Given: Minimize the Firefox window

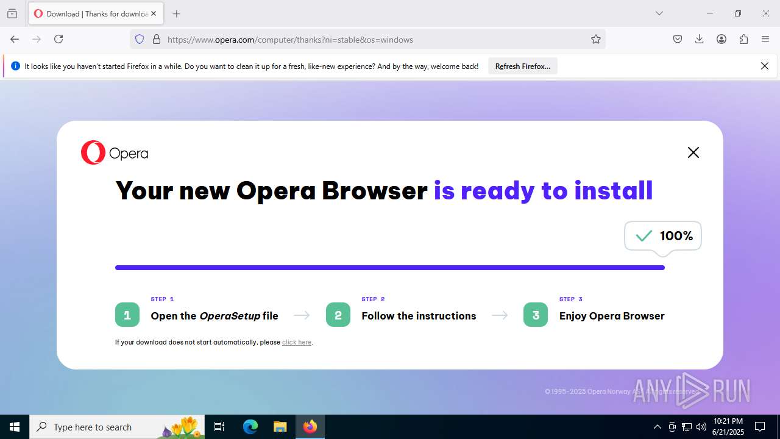Looking at the screenshot, I should click(x=710, y=13).
